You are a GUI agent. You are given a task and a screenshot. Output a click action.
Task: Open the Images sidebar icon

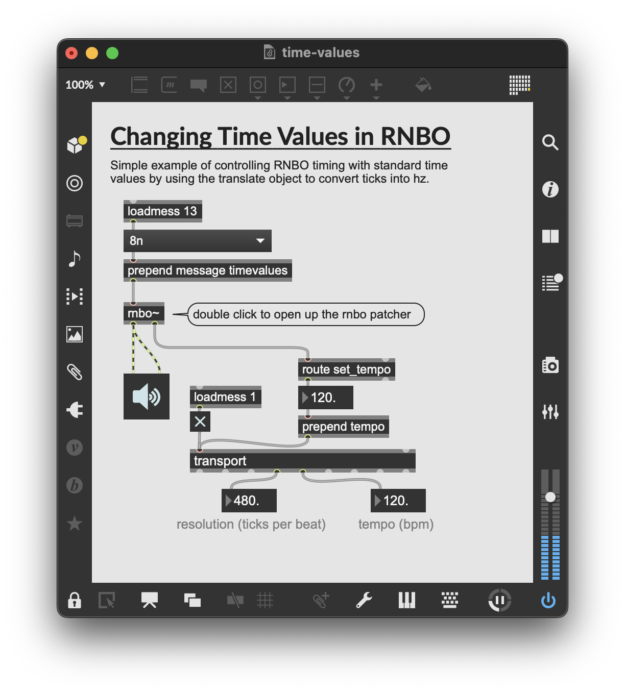click(75, 334)
